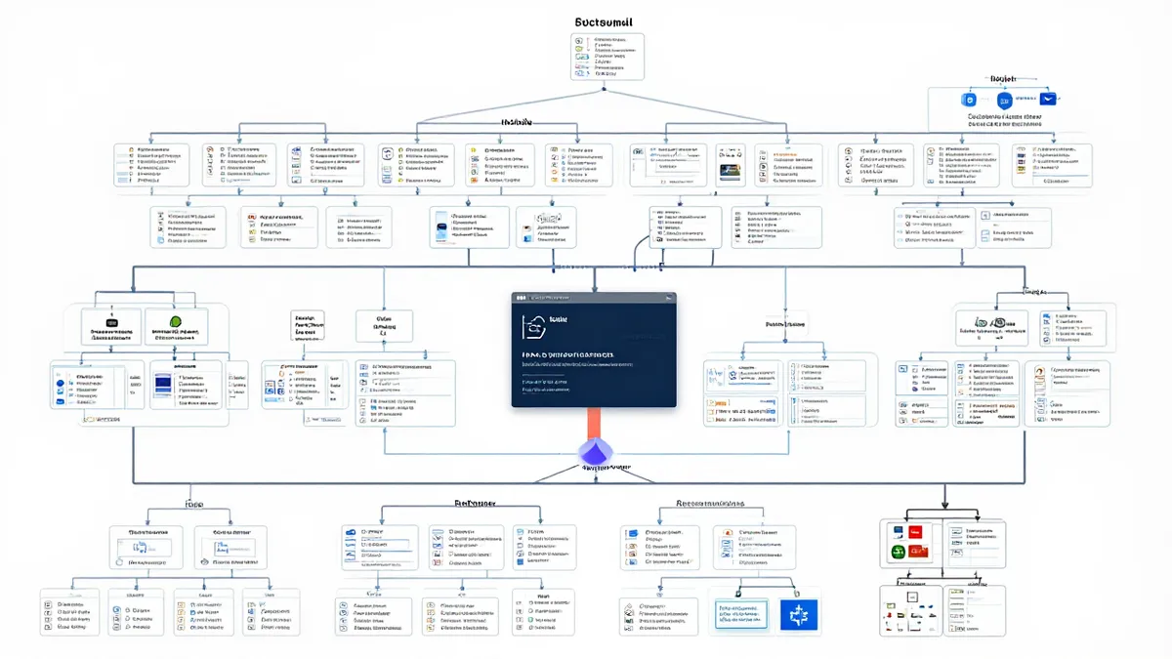Click the dark rectangle icon beside the green circle node

coord(110,322)
